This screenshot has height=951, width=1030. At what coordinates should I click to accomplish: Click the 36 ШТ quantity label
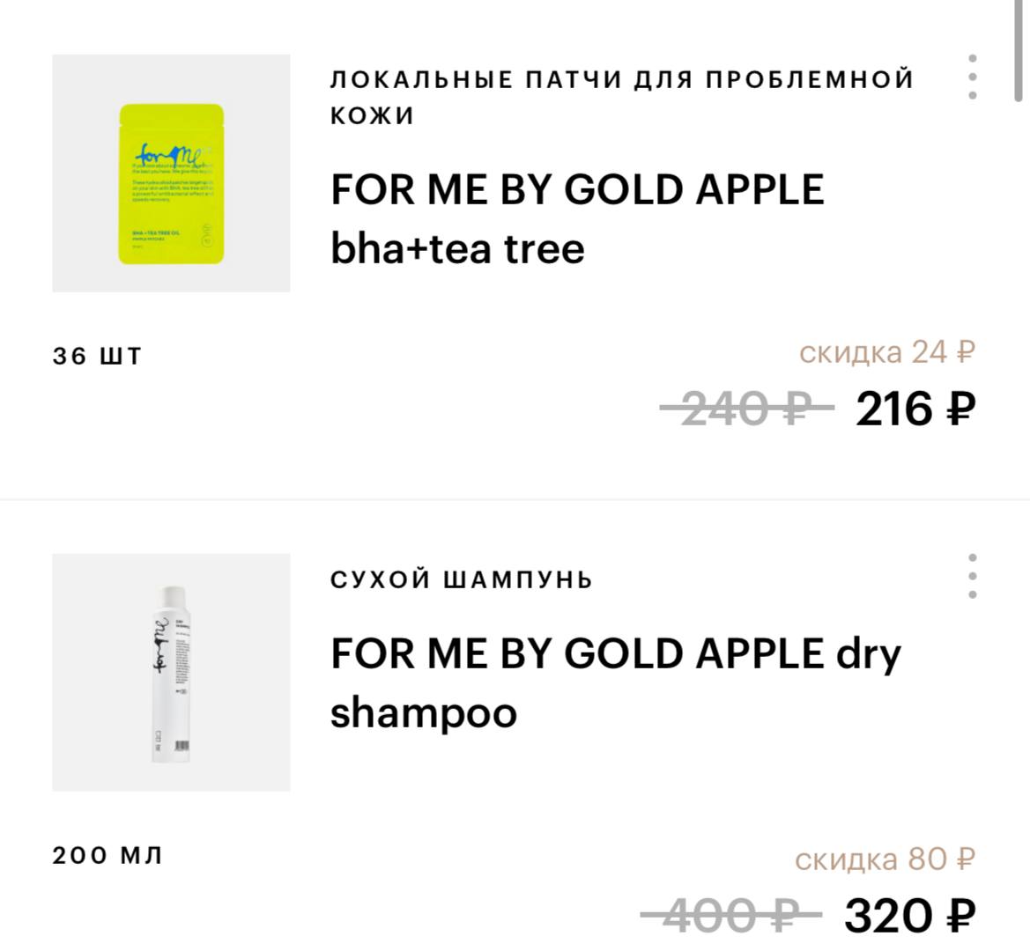[97, 357]
